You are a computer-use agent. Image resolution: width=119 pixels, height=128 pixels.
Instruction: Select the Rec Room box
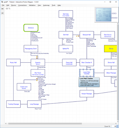point(38,73)
